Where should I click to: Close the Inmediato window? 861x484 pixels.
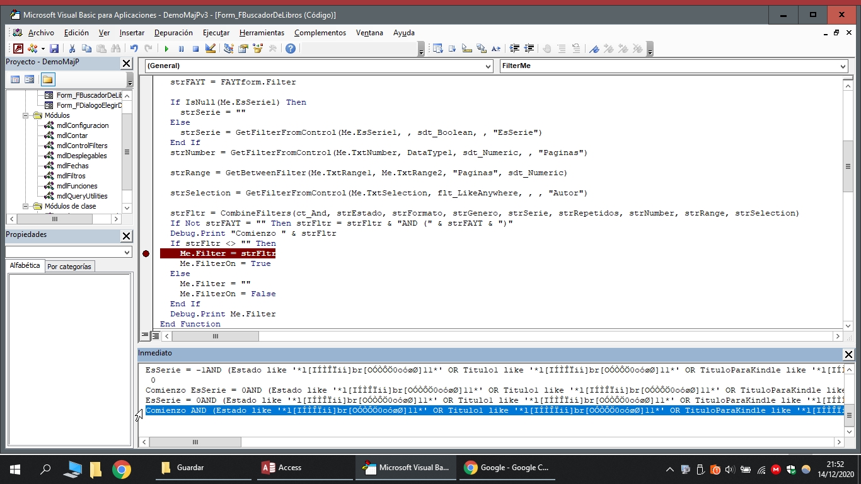(x=848, y=354)
